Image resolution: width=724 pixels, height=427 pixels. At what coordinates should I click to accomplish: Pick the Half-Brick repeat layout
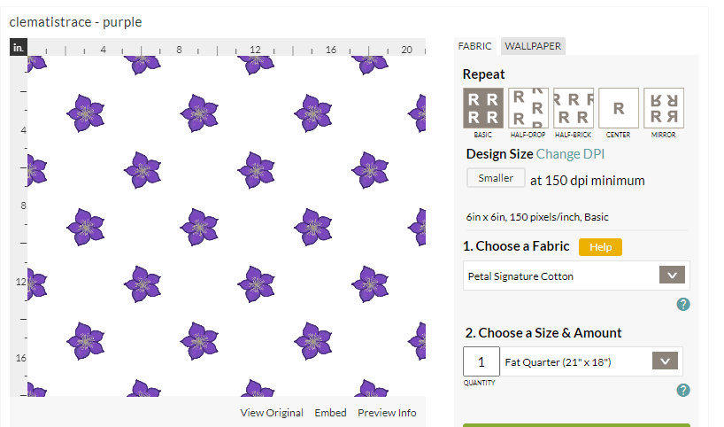pos(574,108)
